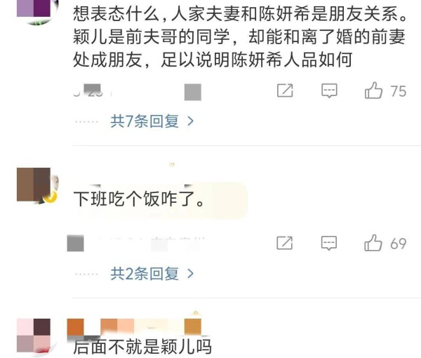Click verified badge on second avatar

[x=51, y=197]
